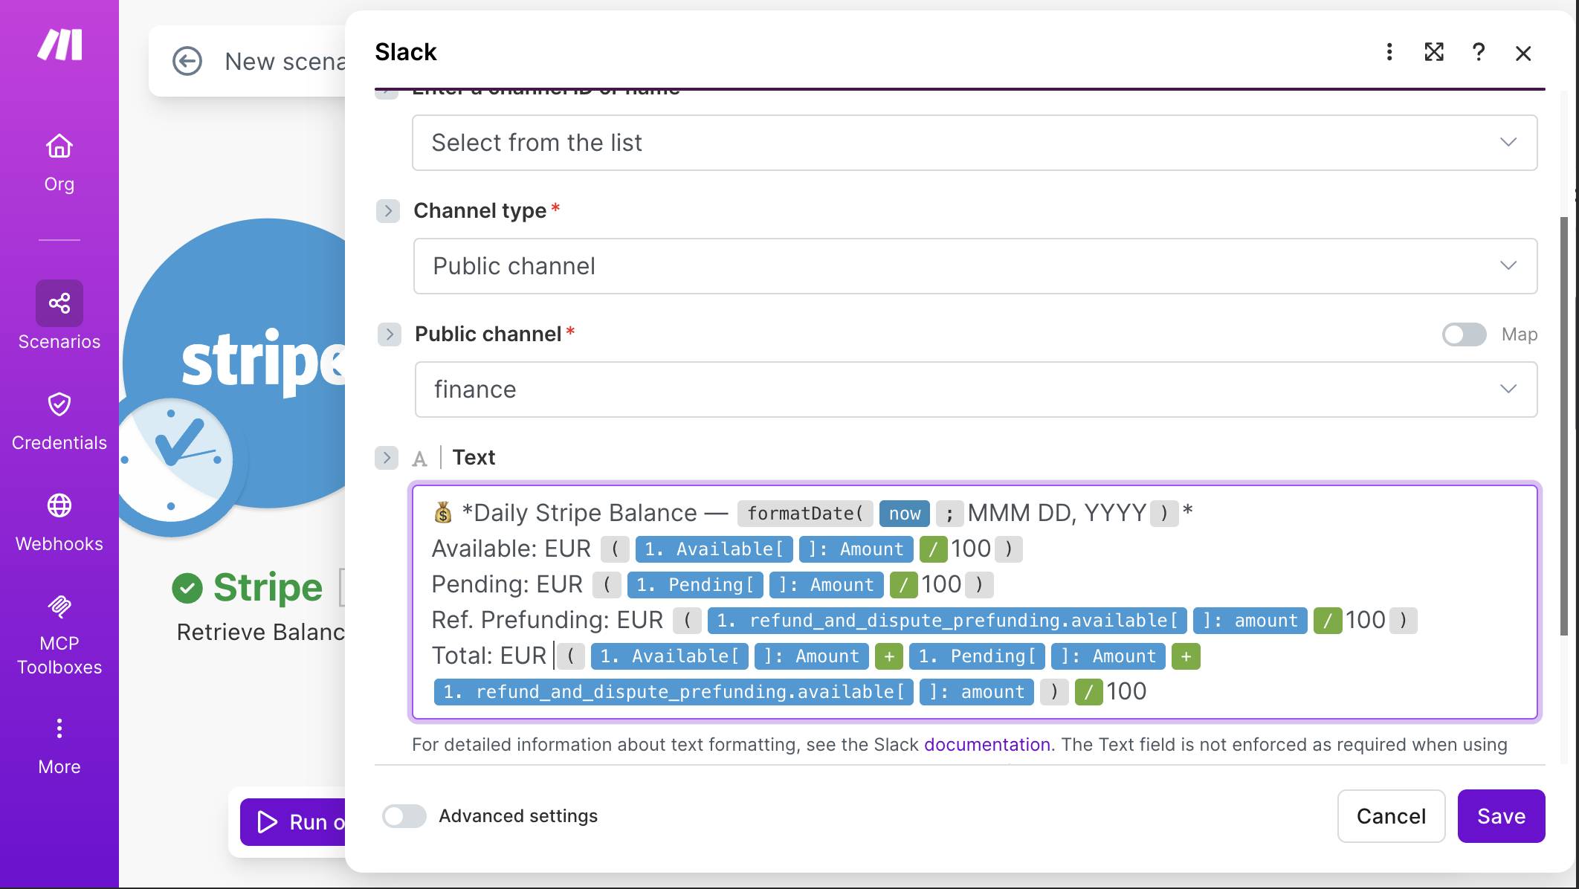Save the Slack module settings

(1501, 815)
